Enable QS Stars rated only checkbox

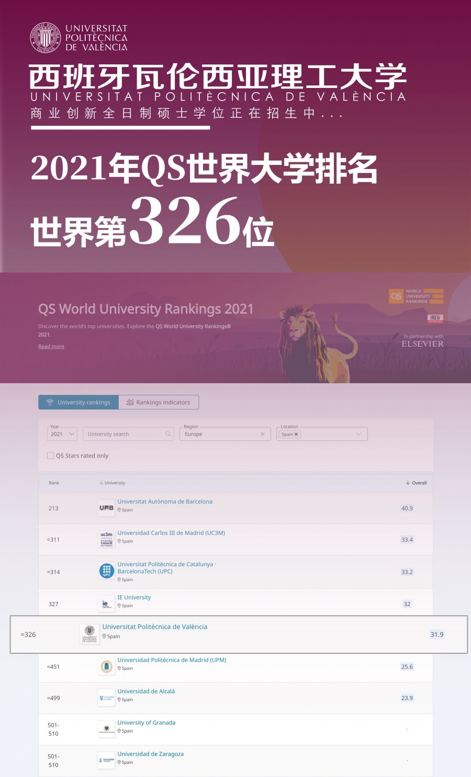click(51, 456)
